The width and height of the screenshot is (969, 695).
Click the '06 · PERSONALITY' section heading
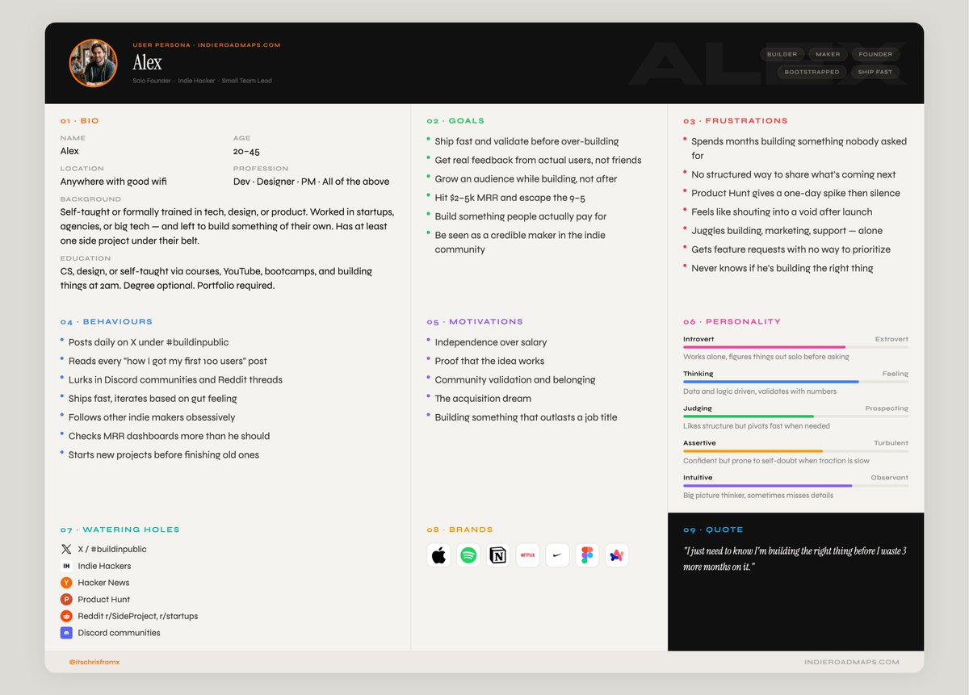pos(732,322)
